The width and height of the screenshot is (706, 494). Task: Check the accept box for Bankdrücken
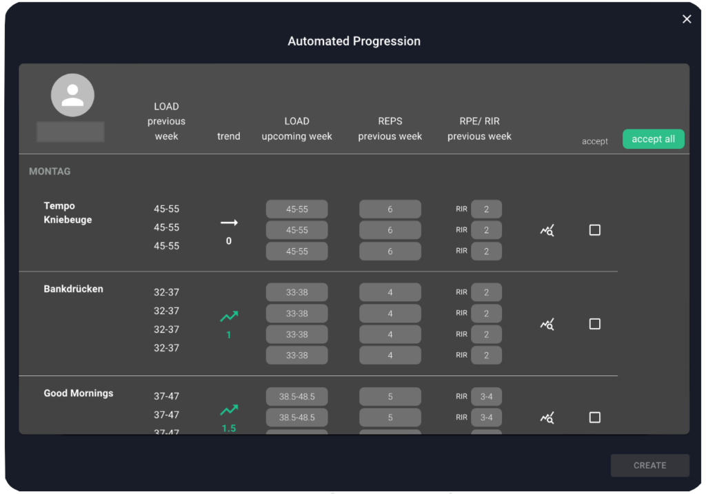click(595, 324)
